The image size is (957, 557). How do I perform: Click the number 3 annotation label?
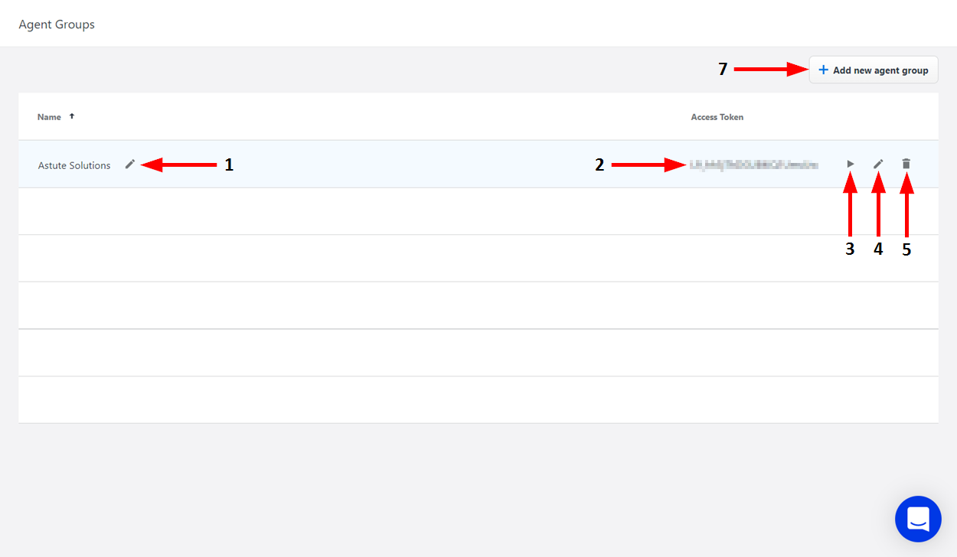coord(850,249)
